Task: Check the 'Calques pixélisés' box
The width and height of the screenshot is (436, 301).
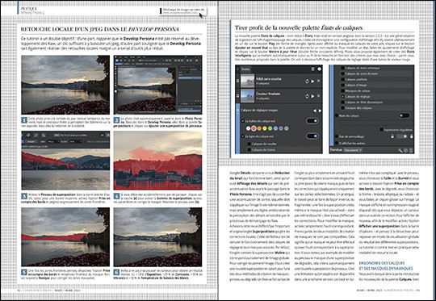Action: coord(343,79)
